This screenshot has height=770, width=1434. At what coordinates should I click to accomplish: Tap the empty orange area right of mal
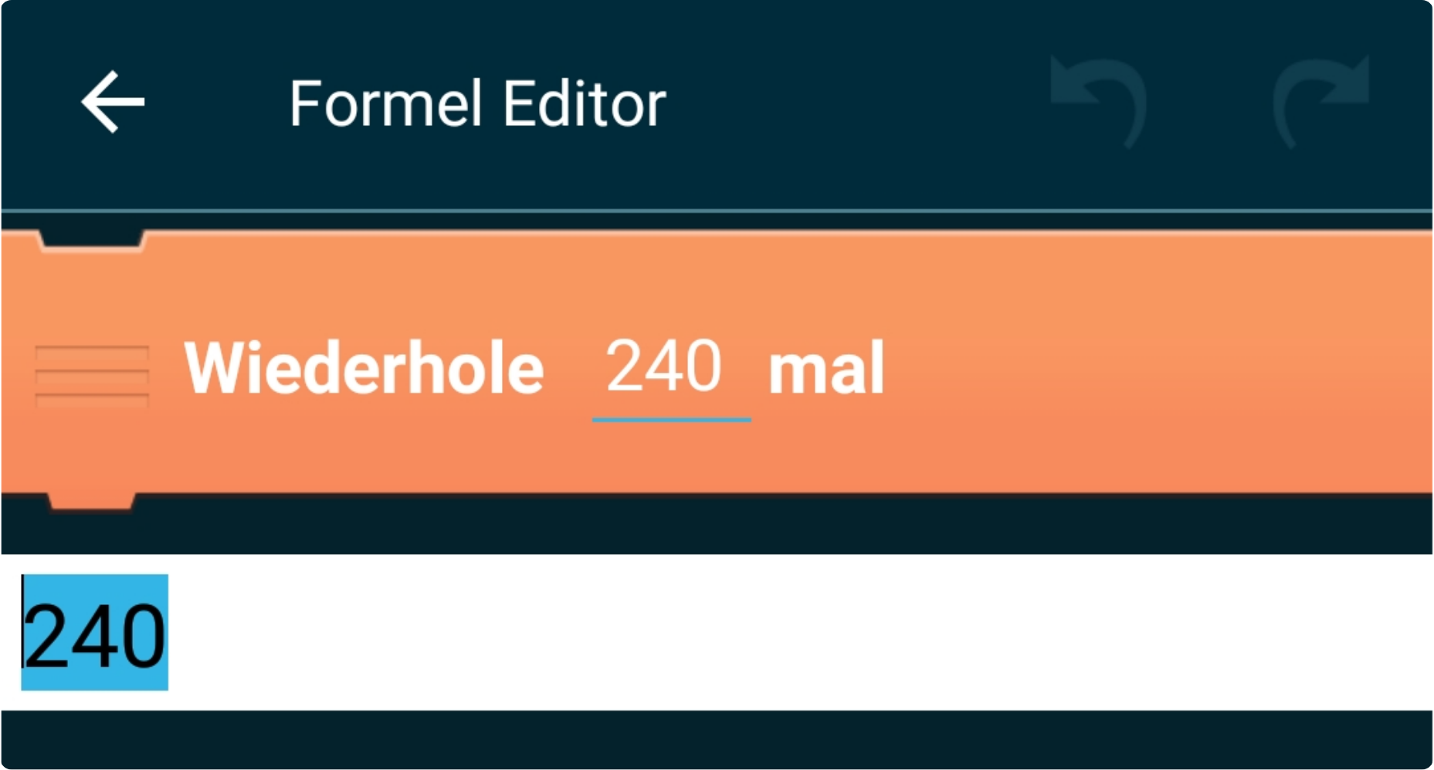[x=1158, y=368]
